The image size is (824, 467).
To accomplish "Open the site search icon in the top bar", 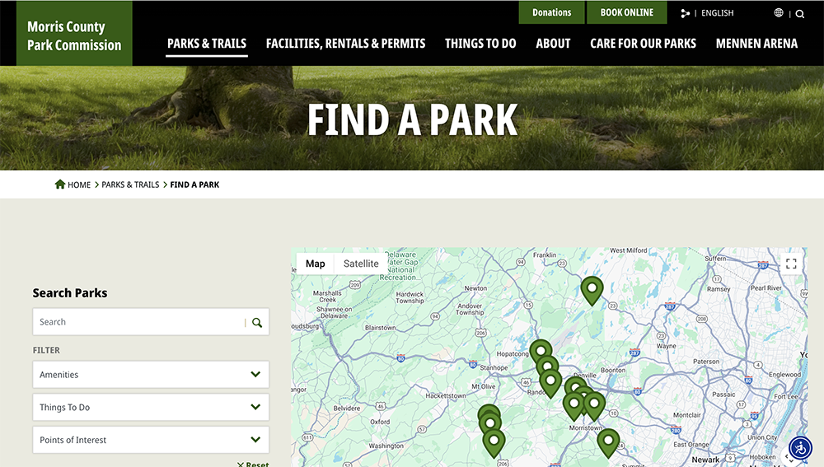I will 800,14.
